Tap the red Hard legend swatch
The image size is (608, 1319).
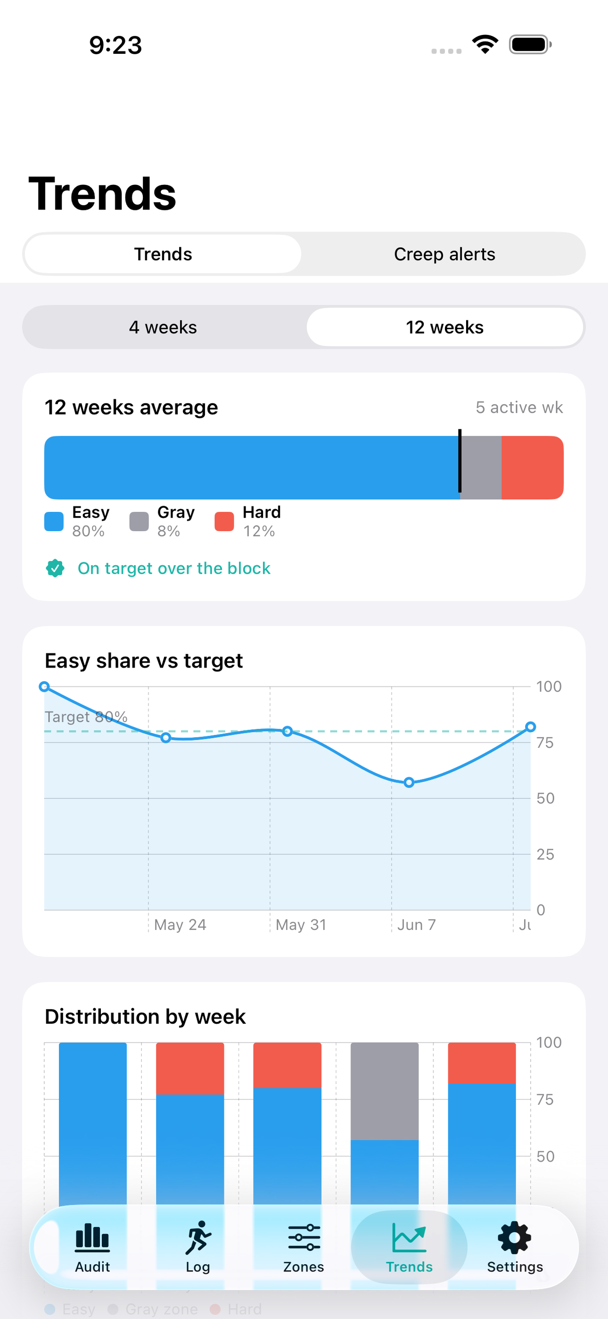(x=224, y=521)
